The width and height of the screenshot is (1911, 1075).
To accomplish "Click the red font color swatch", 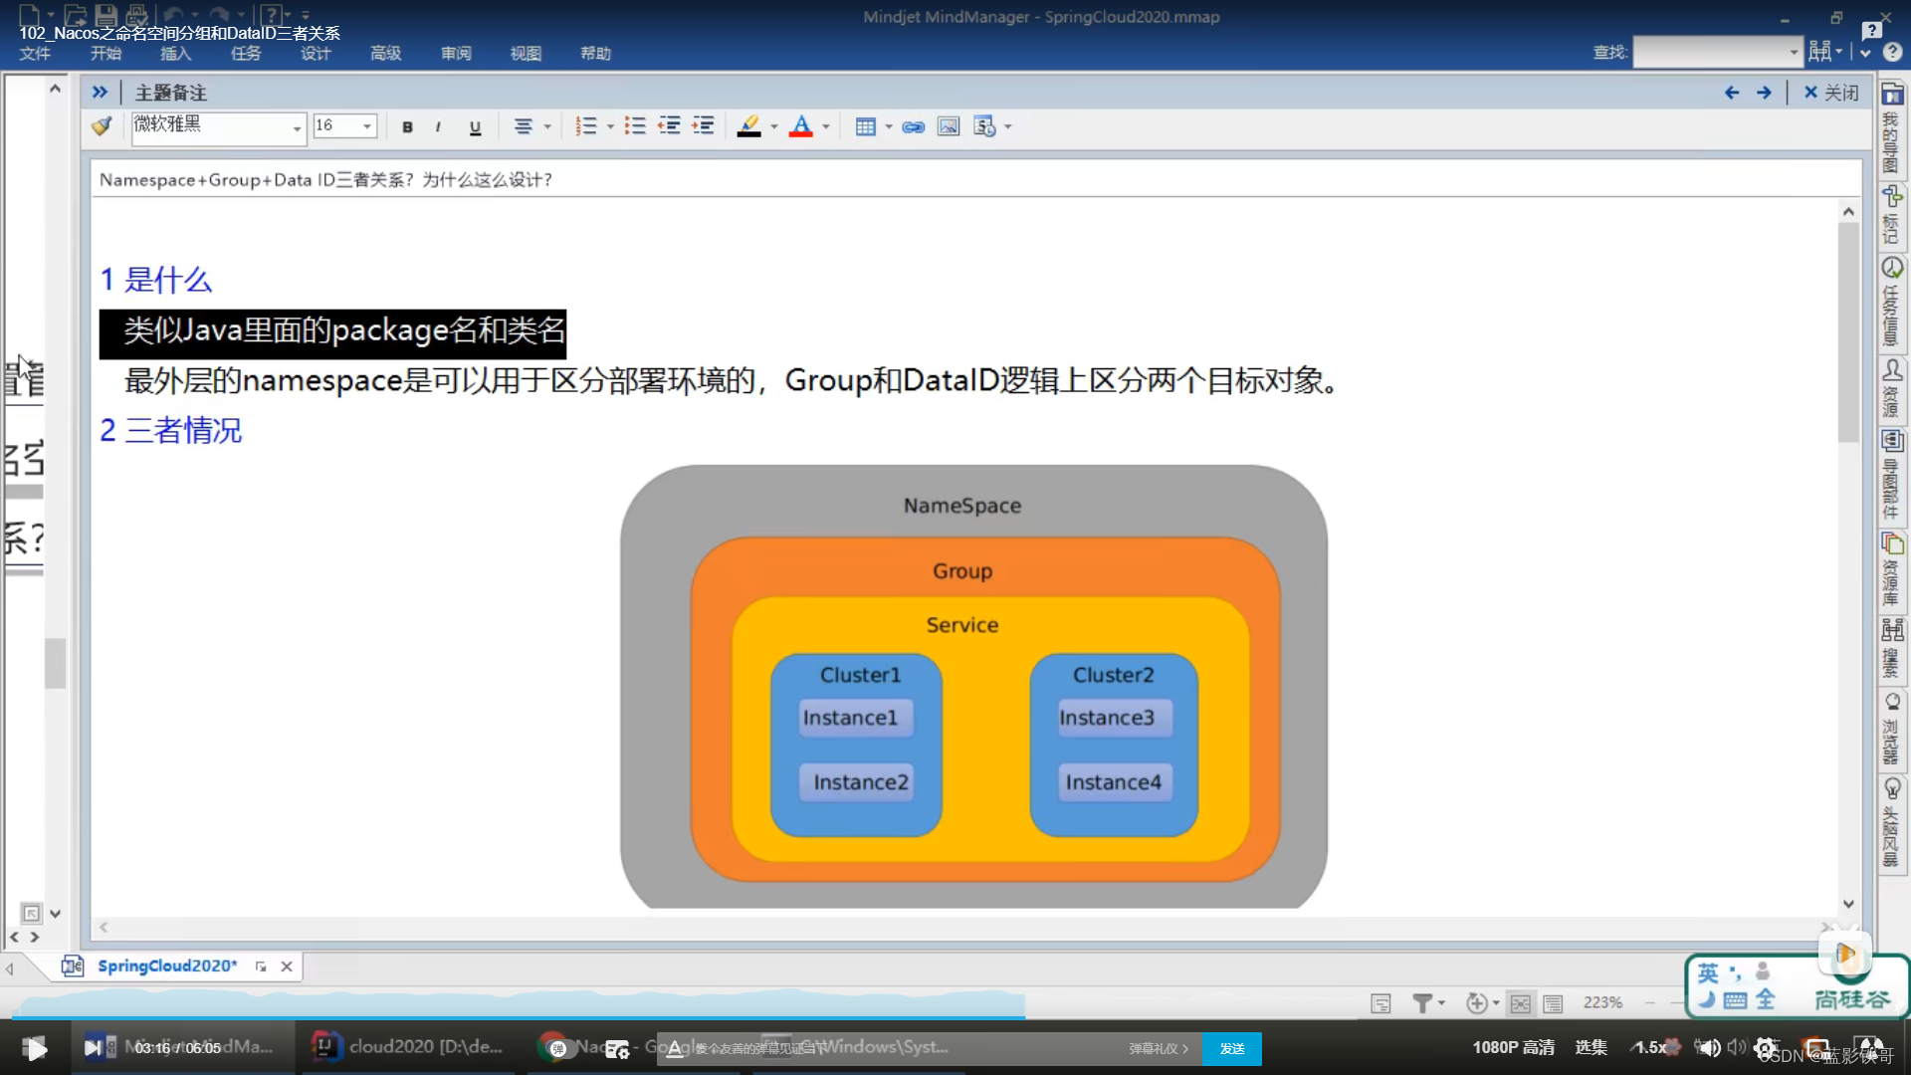I will coord(801,126).
